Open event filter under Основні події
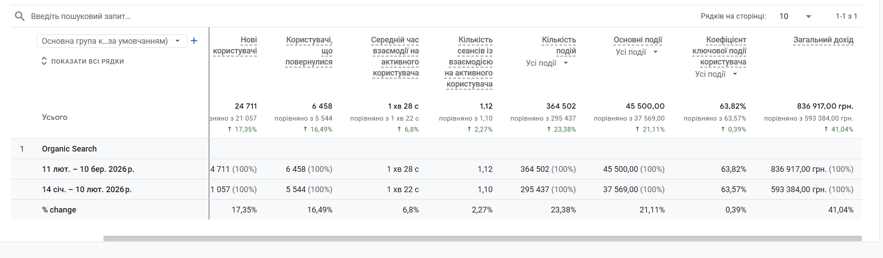The width and height of the screenshot is (883, 258). (x=637, y=52)
